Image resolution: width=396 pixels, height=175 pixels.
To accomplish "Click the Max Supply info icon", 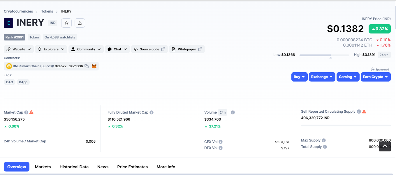I will click(324, 140).
